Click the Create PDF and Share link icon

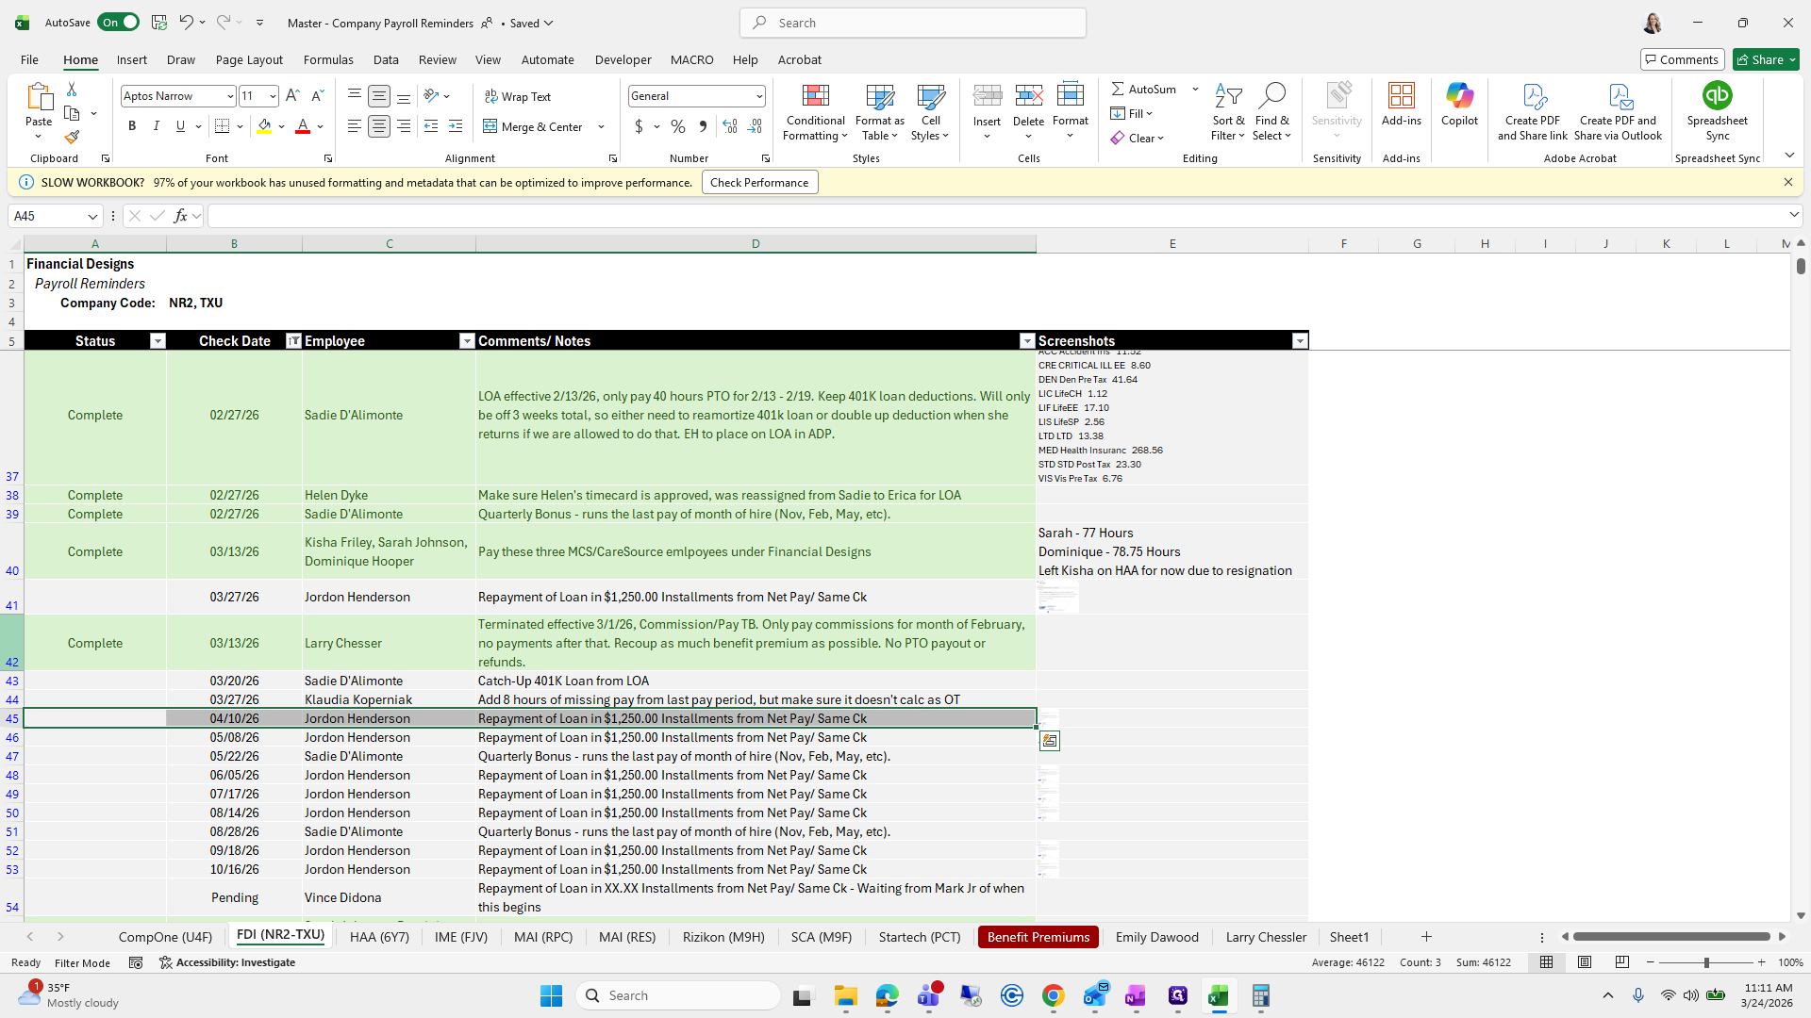click(1533, 96)
